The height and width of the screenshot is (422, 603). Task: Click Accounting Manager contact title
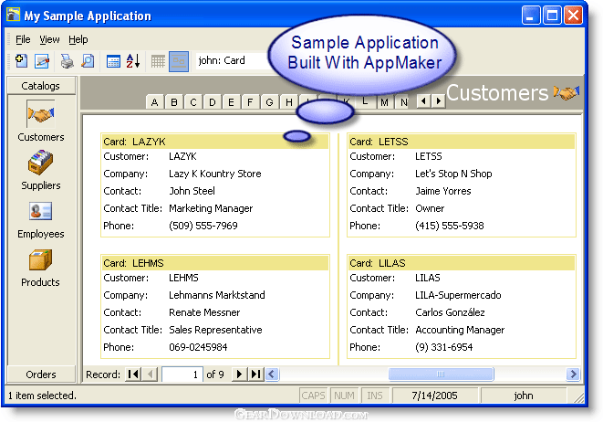coord(460,331)
